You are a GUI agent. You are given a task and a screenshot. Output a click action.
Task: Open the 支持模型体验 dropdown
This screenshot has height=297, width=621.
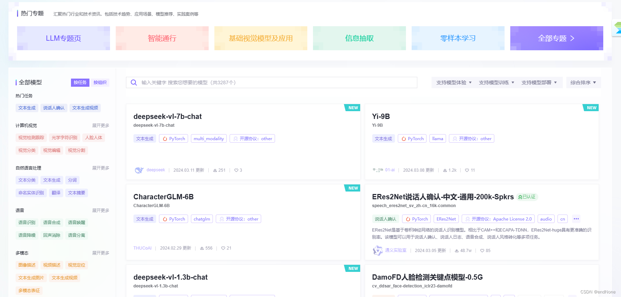[454, 82]
